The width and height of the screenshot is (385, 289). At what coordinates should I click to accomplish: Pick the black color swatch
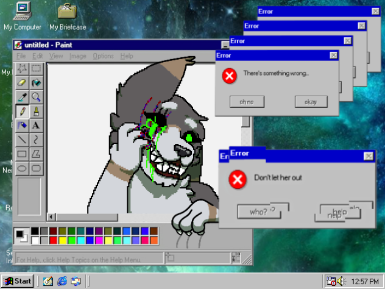(x=35, y=231)
